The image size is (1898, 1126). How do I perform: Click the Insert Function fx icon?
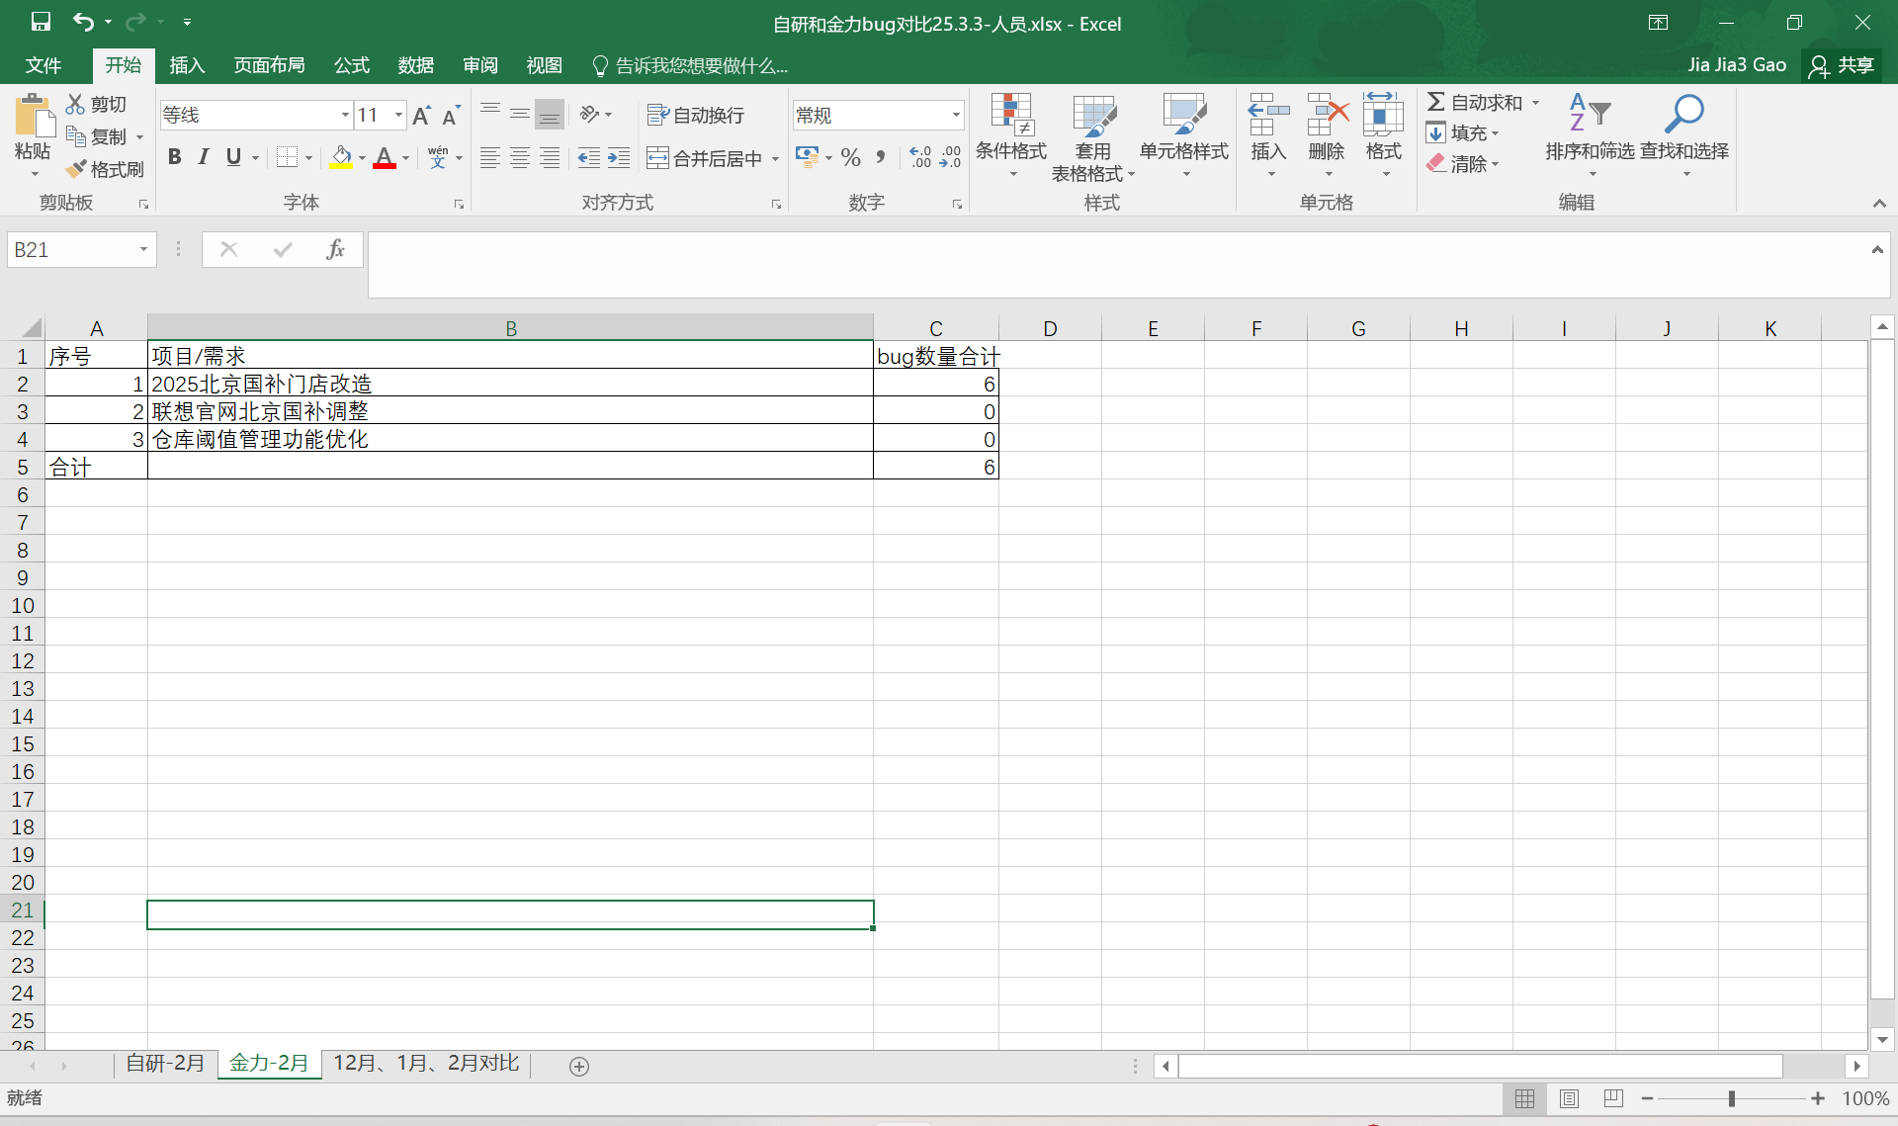(x=335, y=249)
